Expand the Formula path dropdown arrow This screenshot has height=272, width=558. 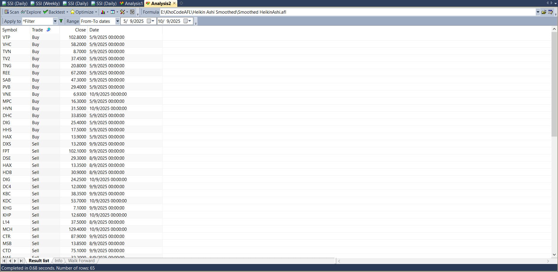point(538,12)
